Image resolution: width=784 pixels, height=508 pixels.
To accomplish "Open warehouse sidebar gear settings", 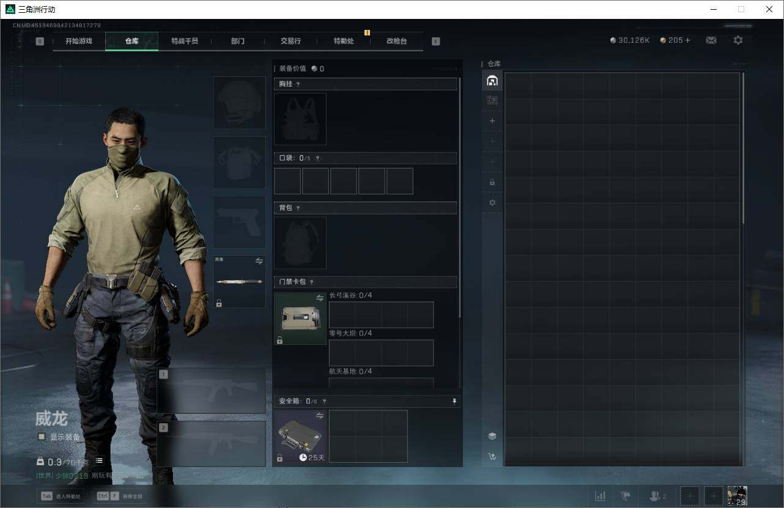I will click(x=492, y=203).
